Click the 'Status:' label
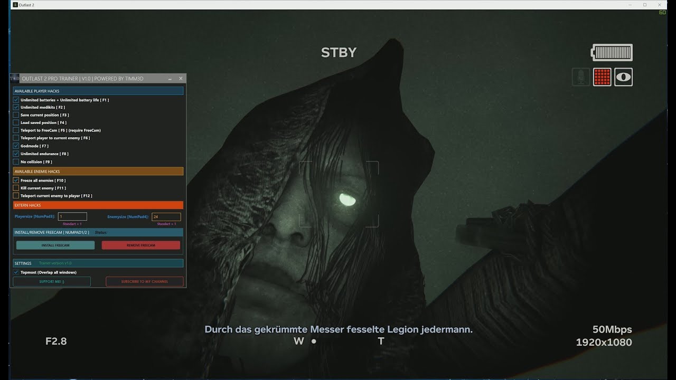Image resolution: width=676 pixels, height=380 pixels. (101, 232)
